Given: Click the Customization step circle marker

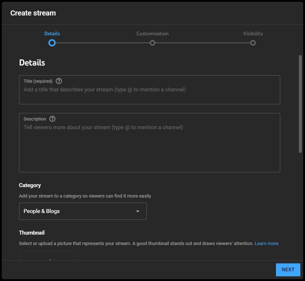Looking at the screenshot, I should click(152, 43).
